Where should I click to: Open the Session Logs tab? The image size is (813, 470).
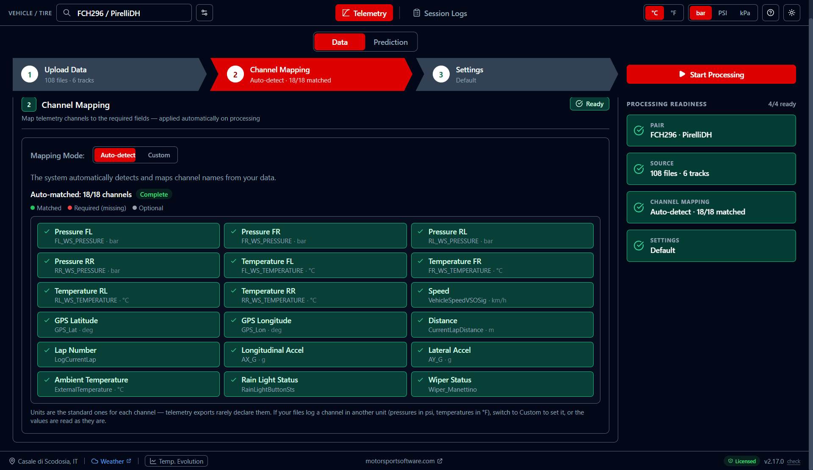click(440, 13)
